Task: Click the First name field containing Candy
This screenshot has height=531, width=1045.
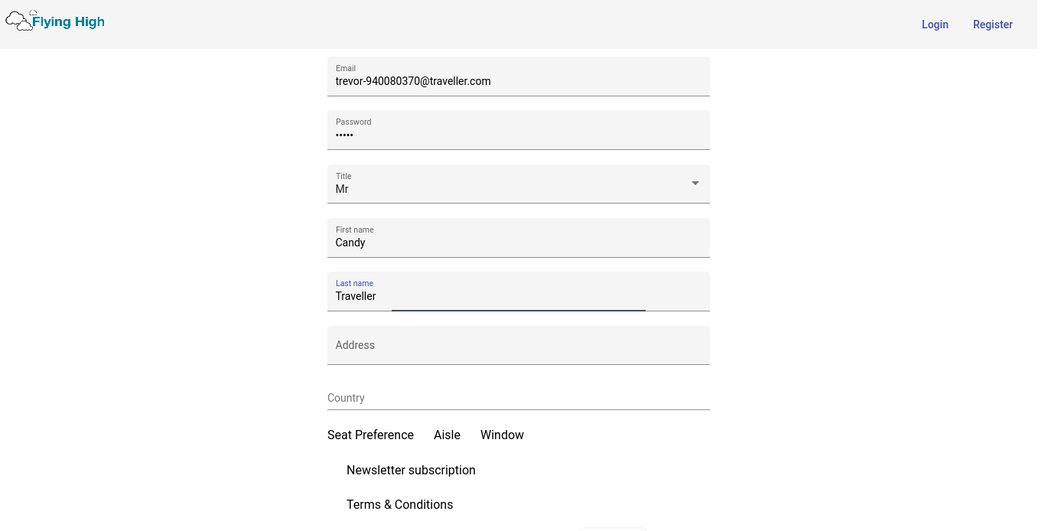Action: point(518,243)
